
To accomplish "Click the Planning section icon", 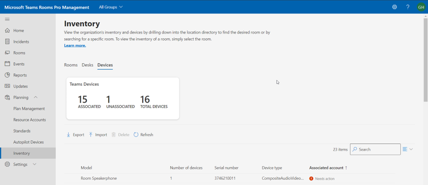I will [x=7, y=97].
